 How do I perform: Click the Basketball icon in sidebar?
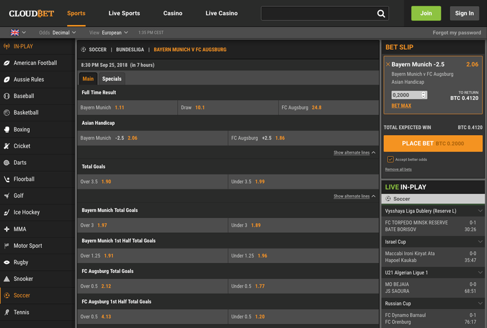(6, 113)
